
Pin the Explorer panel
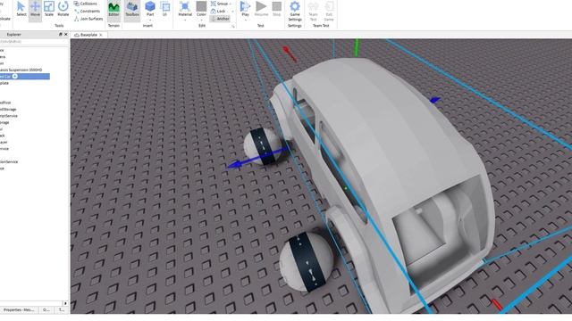click(60, 35)
